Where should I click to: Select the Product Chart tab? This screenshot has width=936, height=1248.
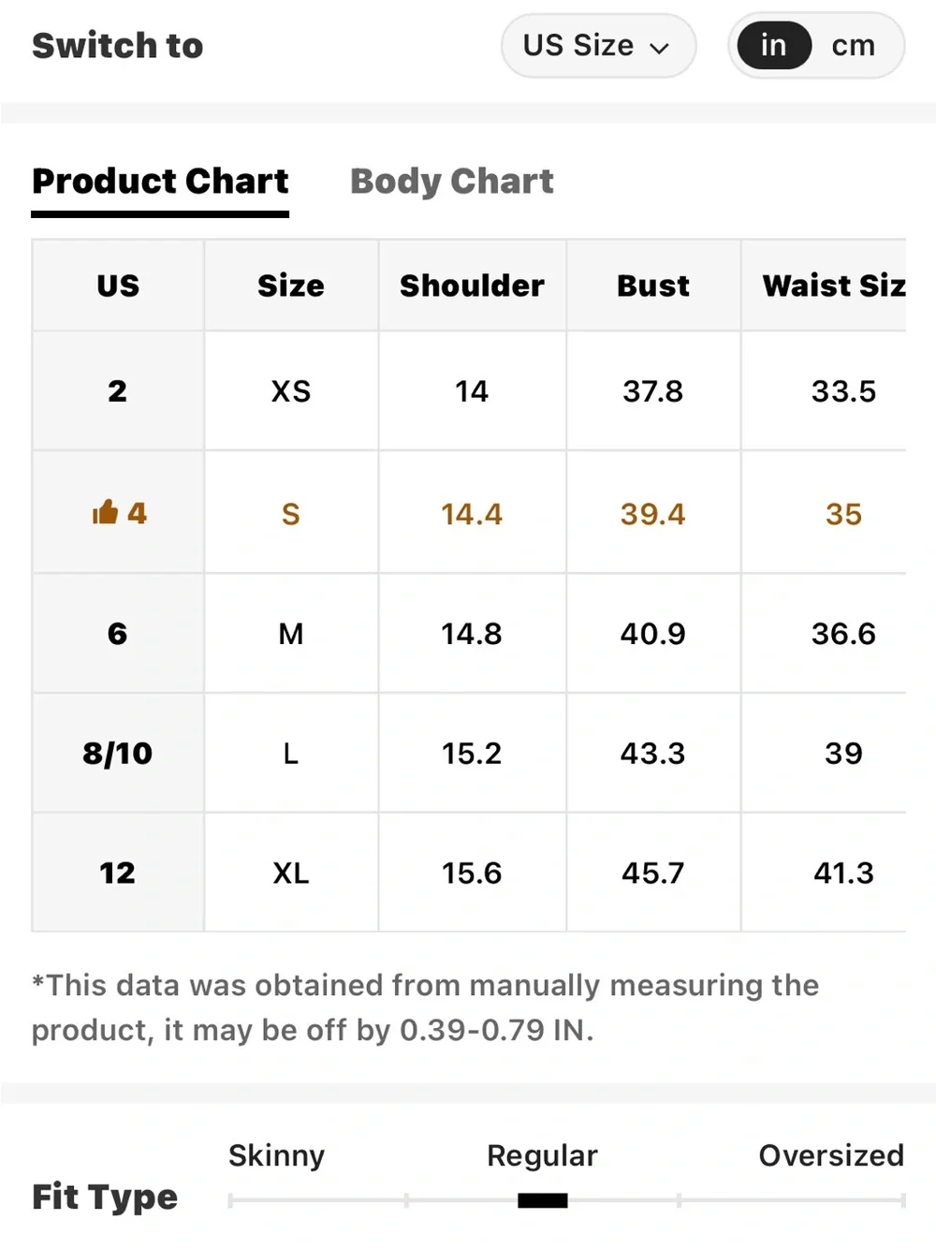(160, 181)
